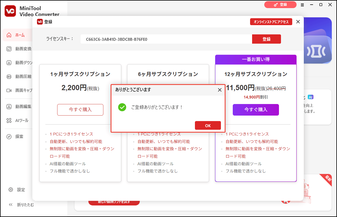Click the 6ヶ月サブスクリプション heading
This screenshot has width=337, height=217.
pyautogui.click(x=168, y=74)
